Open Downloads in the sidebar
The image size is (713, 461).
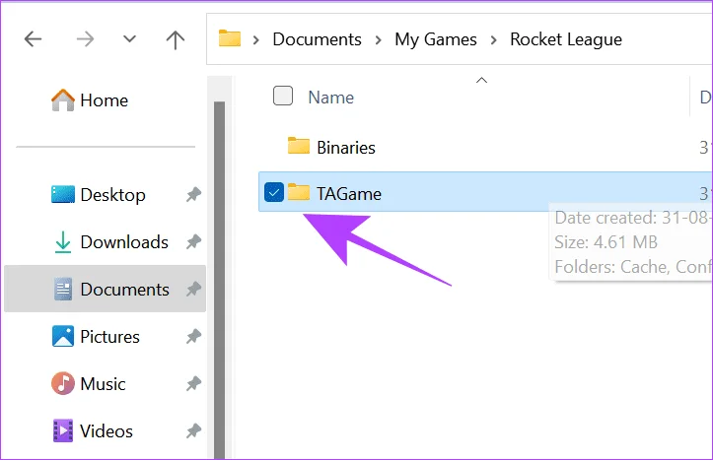[124, 242]
